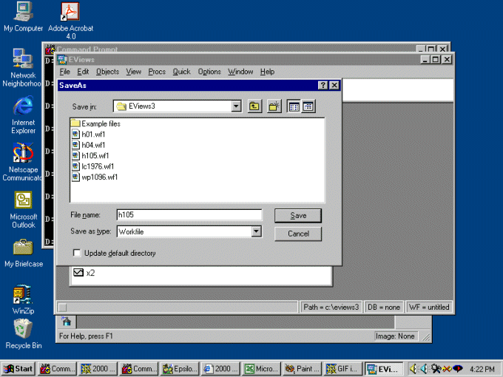Screen dimensions: 503x377
Task: Cancel the SaveAs dialog
Action: 298,234
